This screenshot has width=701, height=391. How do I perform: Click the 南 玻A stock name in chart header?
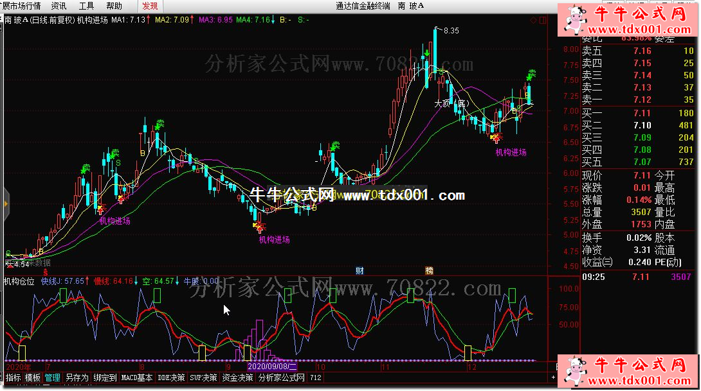point(17,20)
